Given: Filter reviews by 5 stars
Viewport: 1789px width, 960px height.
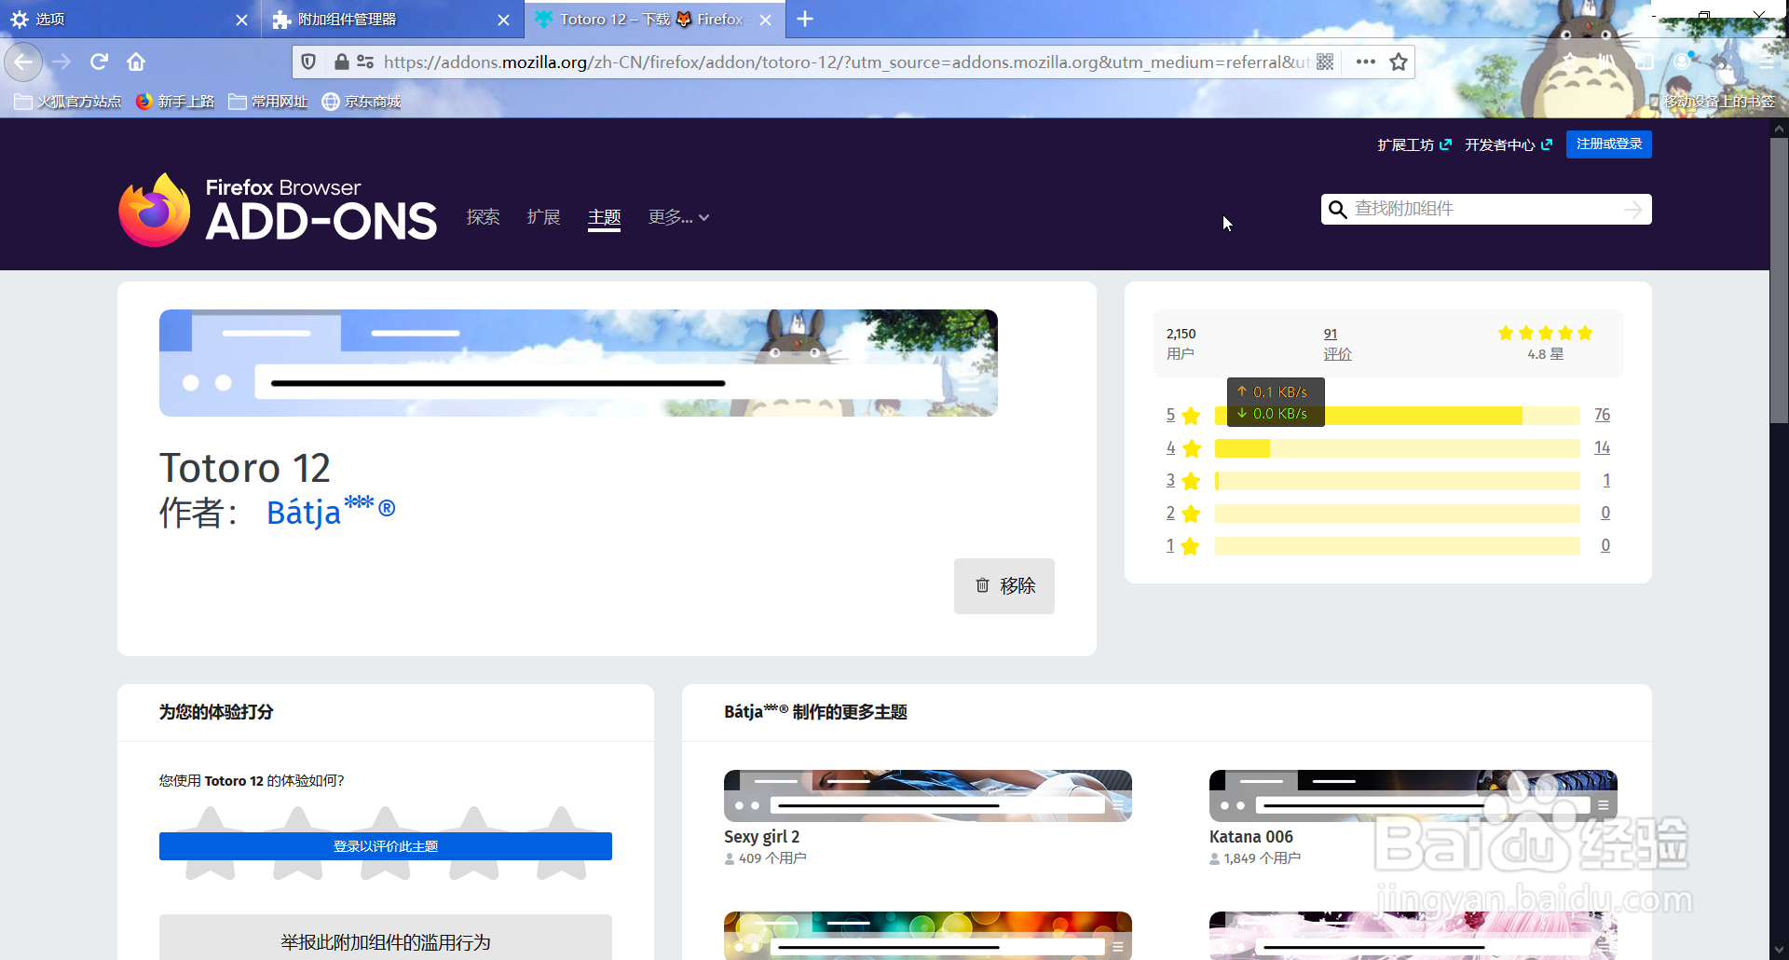Looking at the screenshot, I should coord(1182,415).
